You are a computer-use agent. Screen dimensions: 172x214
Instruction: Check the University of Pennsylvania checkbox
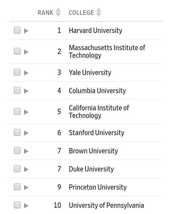(x=17, y=205)
